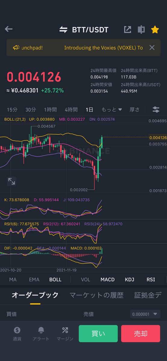Expand chart to fullscreen
The image size is (167, 361).
11,181
